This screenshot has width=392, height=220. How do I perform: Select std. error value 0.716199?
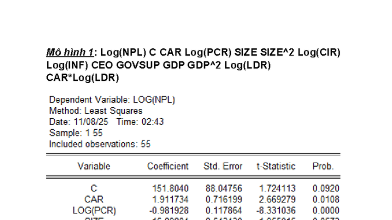224,200
